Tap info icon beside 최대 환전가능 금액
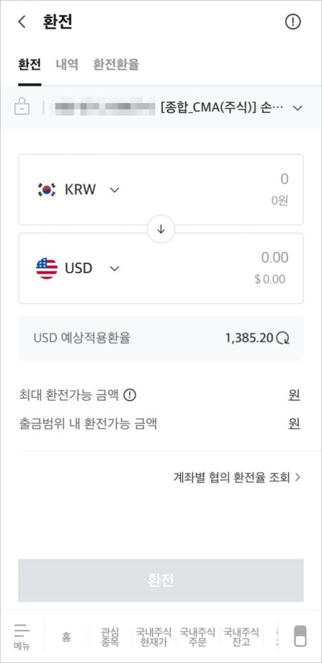 (x=129, y=396)
